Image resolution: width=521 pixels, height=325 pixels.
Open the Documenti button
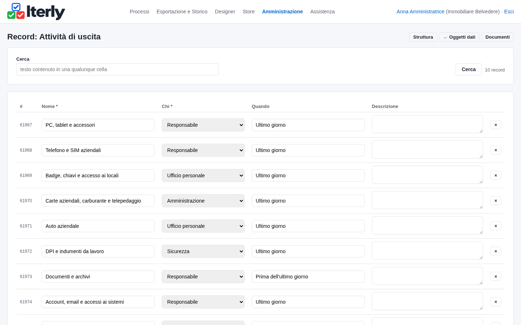[497, 37]
